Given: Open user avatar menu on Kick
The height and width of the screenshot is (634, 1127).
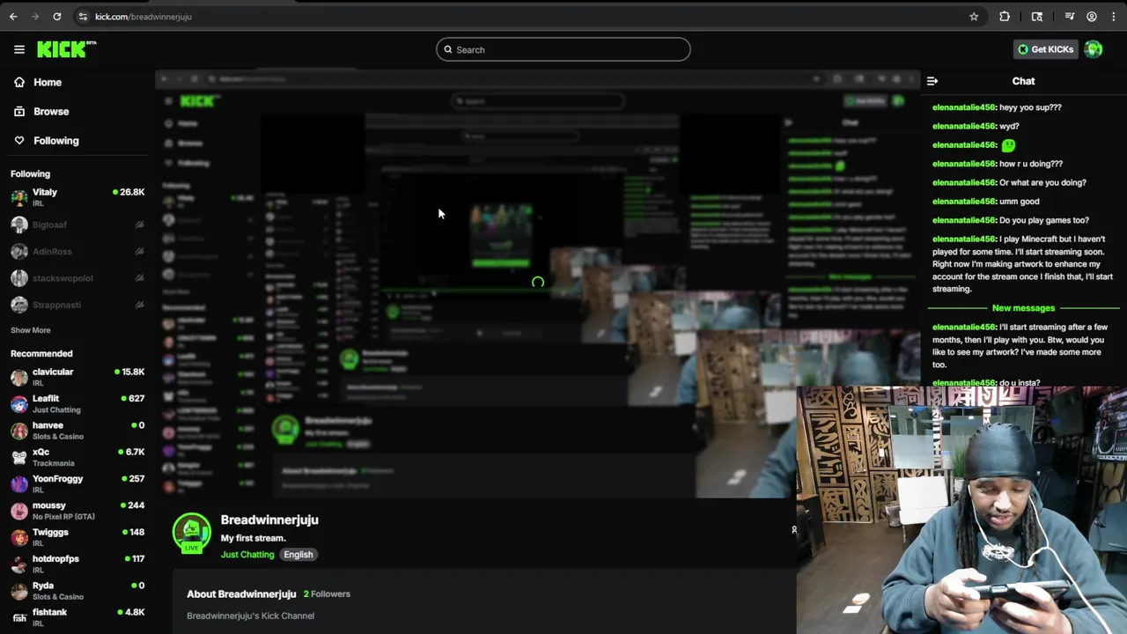Looking at the screenshot, I should pyautogui.click(x=1094, y=49).
